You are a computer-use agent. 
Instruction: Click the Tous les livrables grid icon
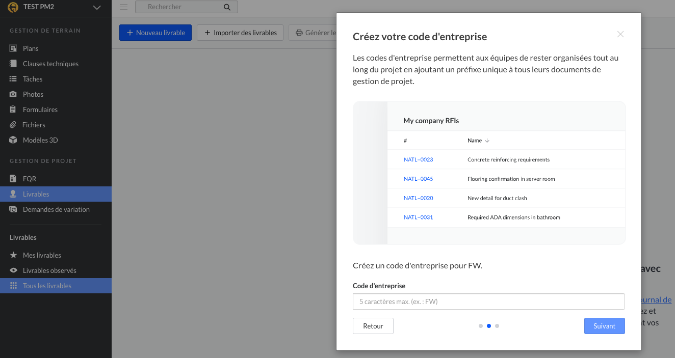(x=13, y=286)
